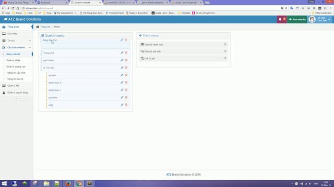Open Firefox from the Windows taskbar
This screenshot has height=187, width=334.
[68, 183]
